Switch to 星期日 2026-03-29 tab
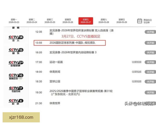Viewport: 156px width, 125px height. tap(122, 21)
